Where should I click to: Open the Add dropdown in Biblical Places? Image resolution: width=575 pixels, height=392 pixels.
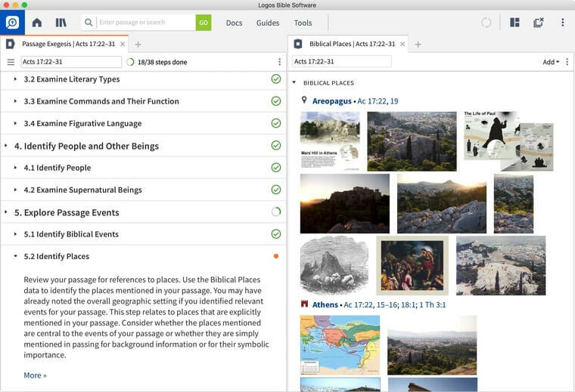551,62
